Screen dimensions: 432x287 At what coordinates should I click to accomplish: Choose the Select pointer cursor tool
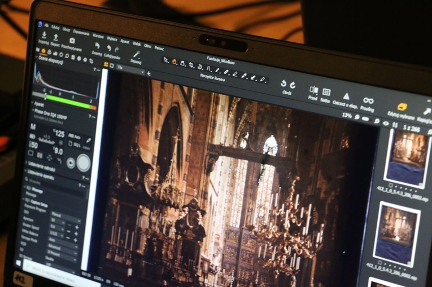(165, 60)
